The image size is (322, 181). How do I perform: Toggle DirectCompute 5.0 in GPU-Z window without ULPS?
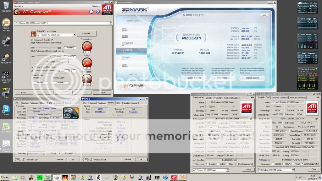(x=236, y=164)
